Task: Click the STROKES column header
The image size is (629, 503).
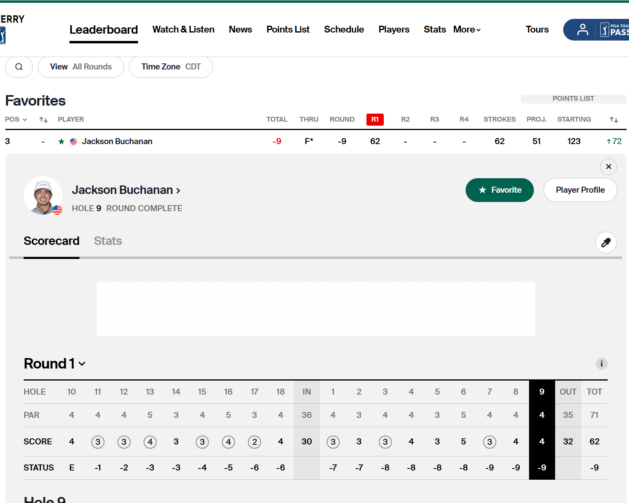Action: (499, 120)
